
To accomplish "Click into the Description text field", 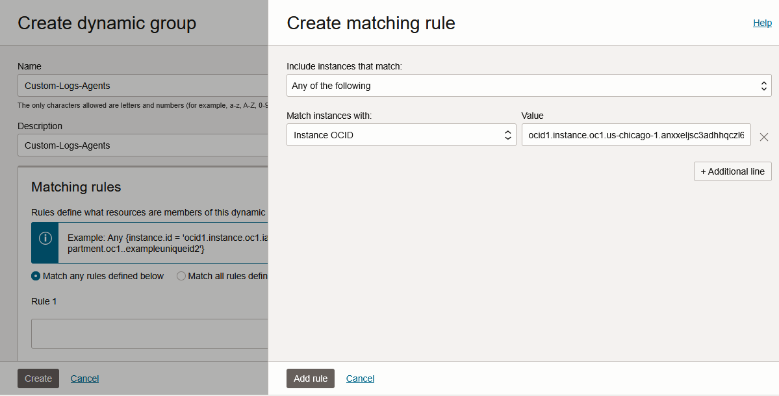I will pyautogui.click(x=143, y=145).
